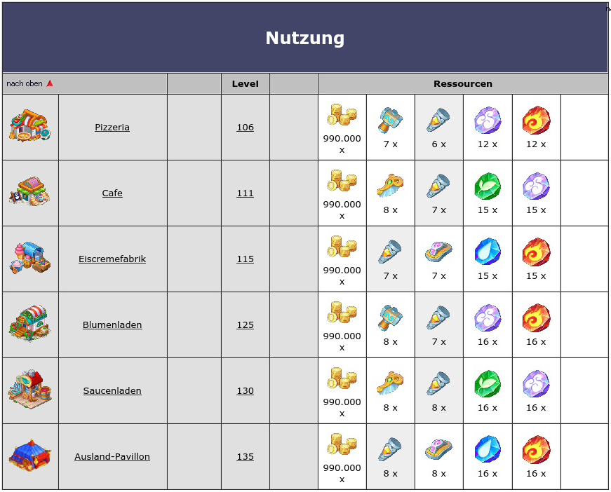Click the gold coins icon in Pizzeria row
The height and width of the screenshot is (492, 611).
coord(342,116)
